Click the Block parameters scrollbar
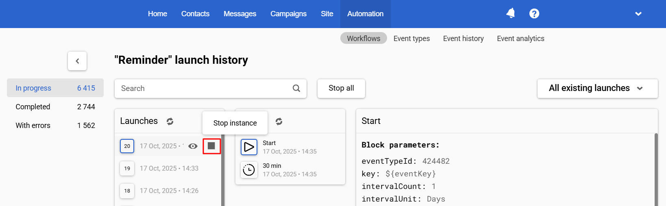The height and width of the screenshot is (206, 666). coord(656,169)
